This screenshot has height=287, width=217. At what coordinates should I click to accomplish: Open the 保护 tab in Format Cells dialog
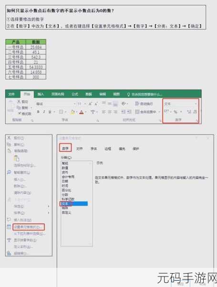[135, 149]
